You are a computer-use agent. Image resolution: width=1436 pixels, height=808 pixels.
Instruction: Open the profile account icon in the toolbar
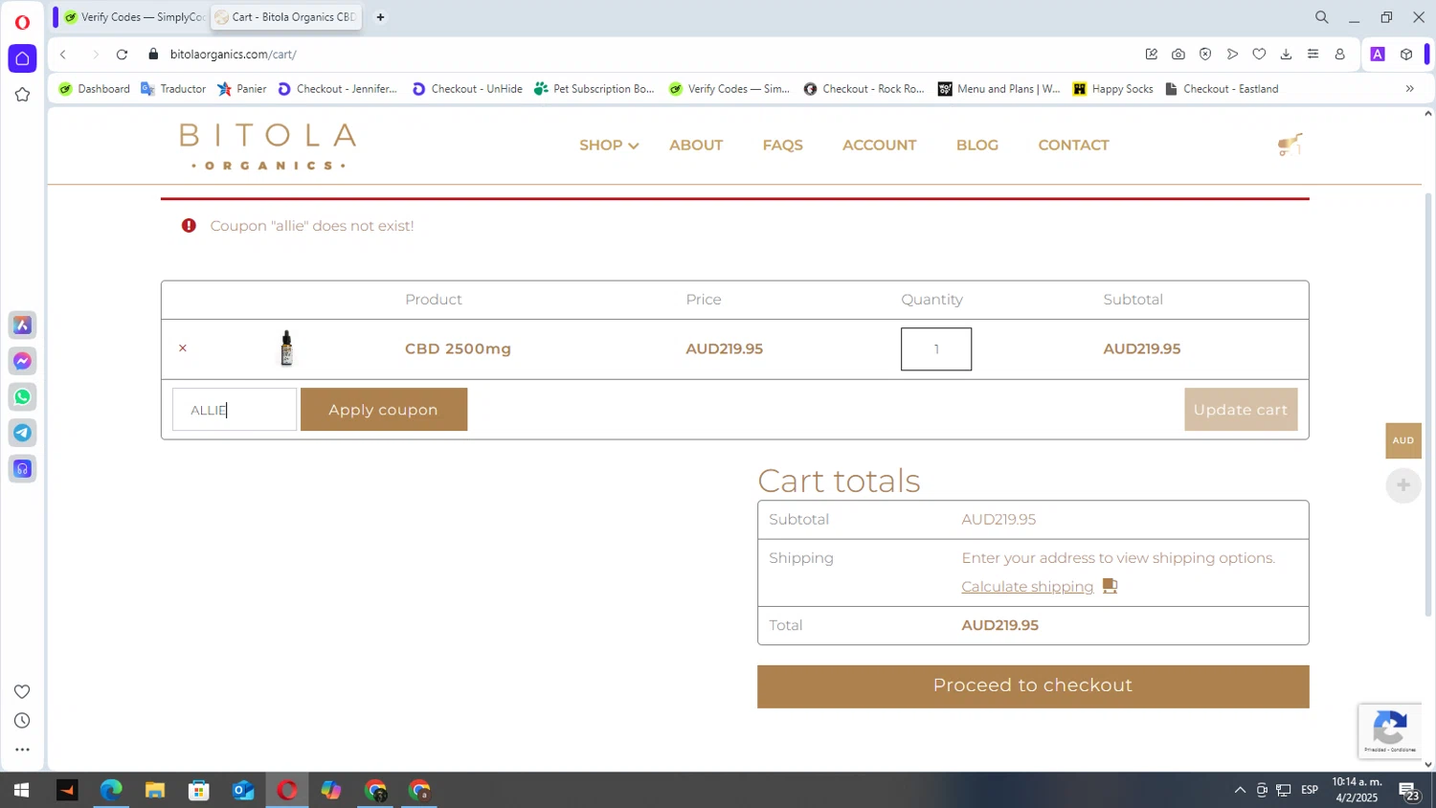pyautogui.click(x=1339, y=55)
